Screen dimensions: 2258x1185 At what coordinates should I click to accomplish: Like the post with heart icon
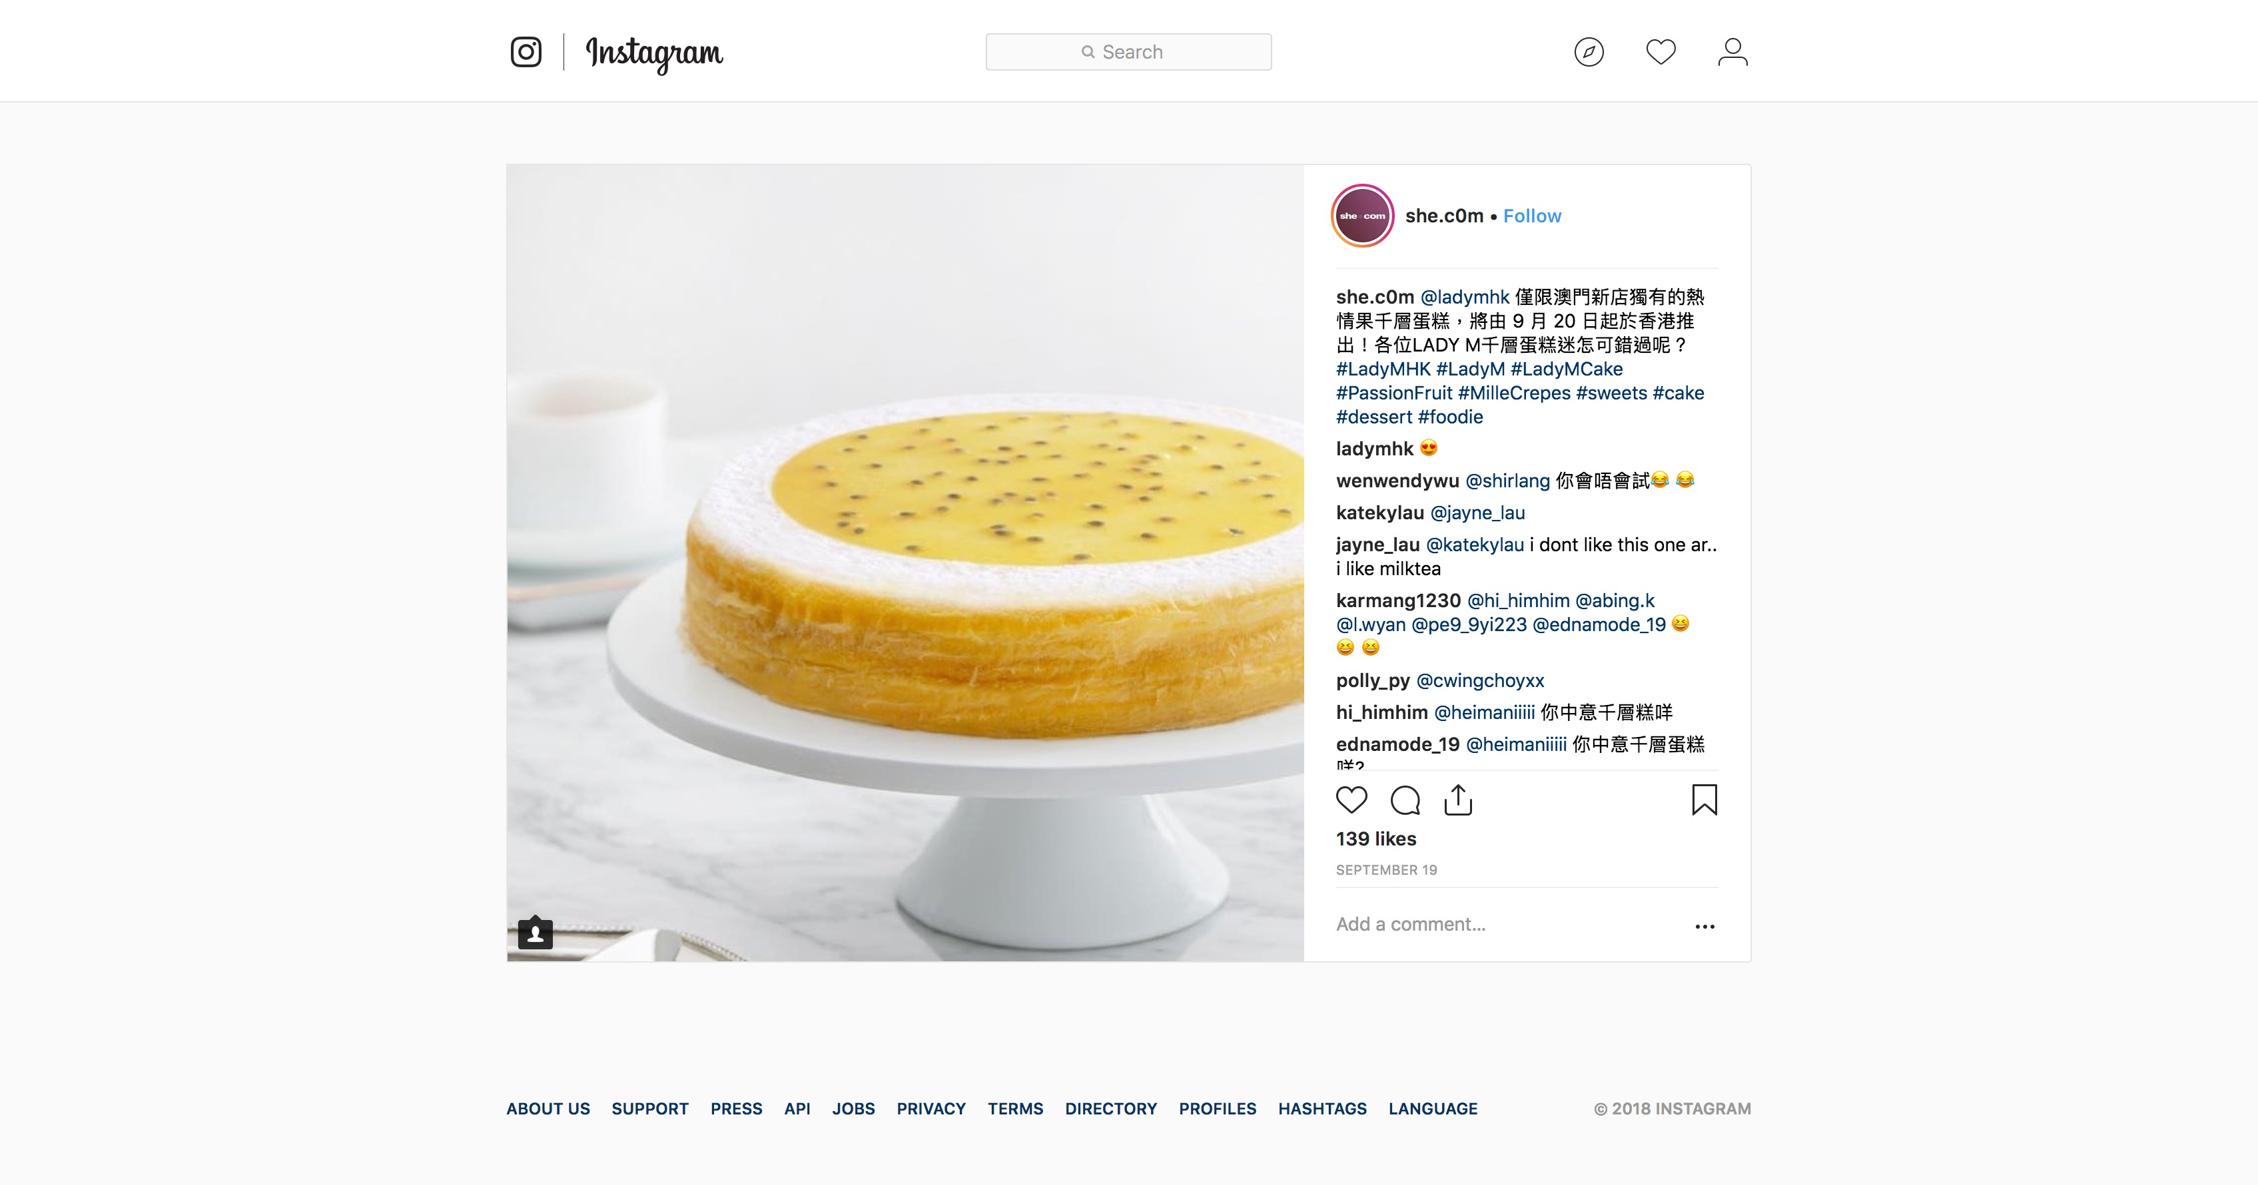(x=1351, y=800)
